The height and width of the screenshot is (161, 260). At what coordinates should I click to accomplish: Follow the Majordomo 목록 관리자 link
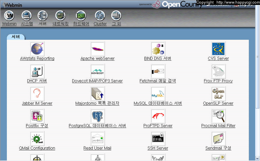click(97, 103)
